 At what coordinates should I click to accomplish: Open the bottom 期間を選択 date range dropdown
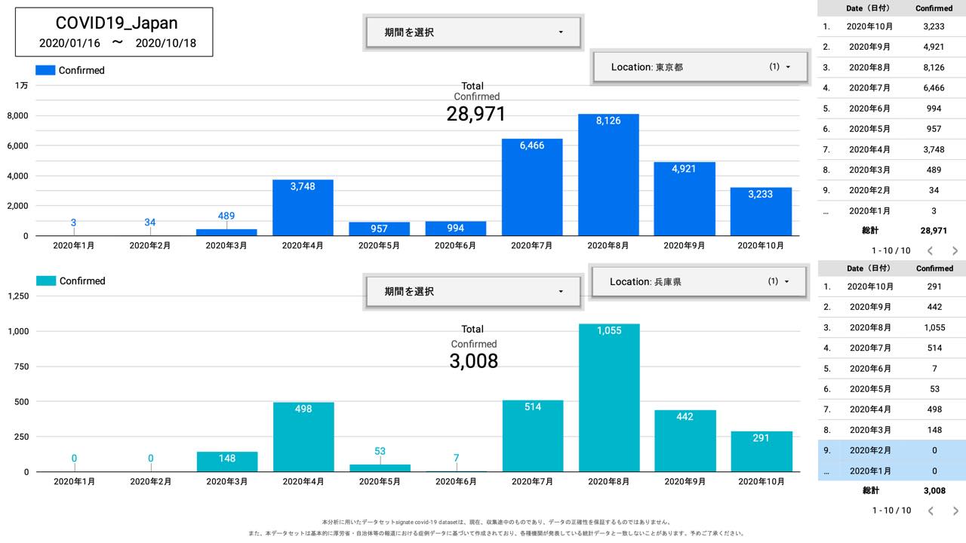point(473,291)
